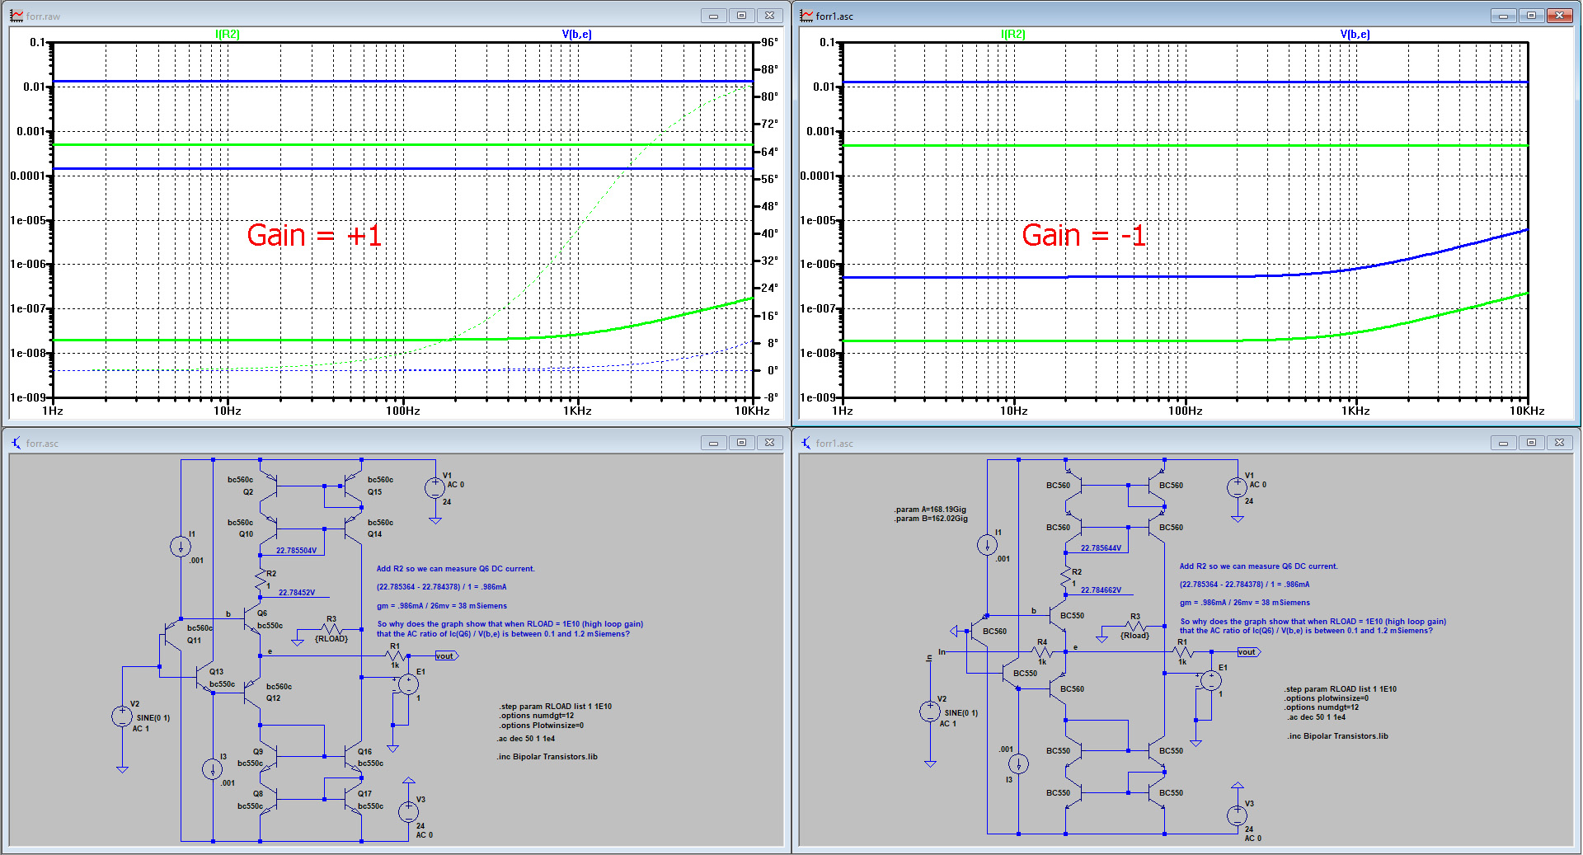Viewport: 1583px width, 855px height.
Task: Close the active top-right forr1.asc plot window
Action: 1559,16
